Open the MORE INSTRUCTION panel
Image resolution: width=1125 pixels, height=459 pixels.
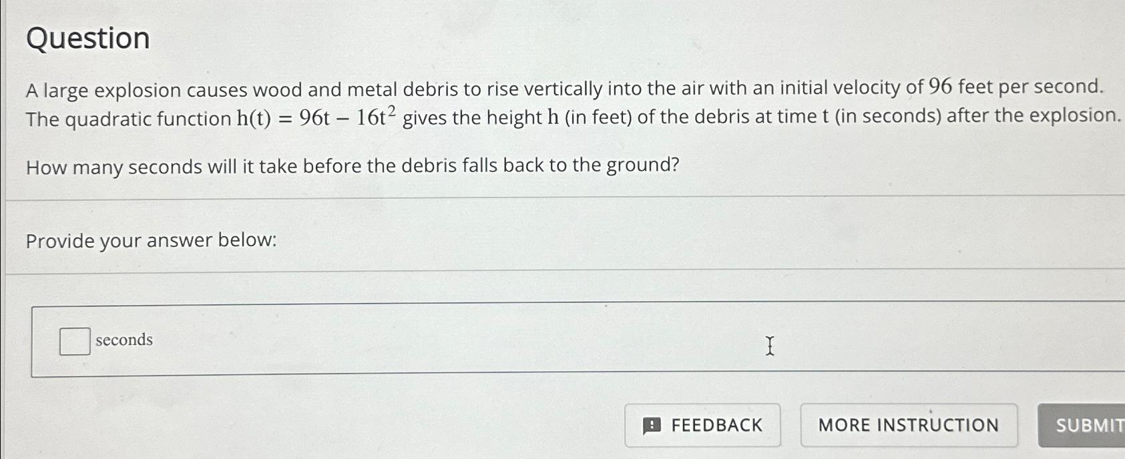(x=908, y=424)
